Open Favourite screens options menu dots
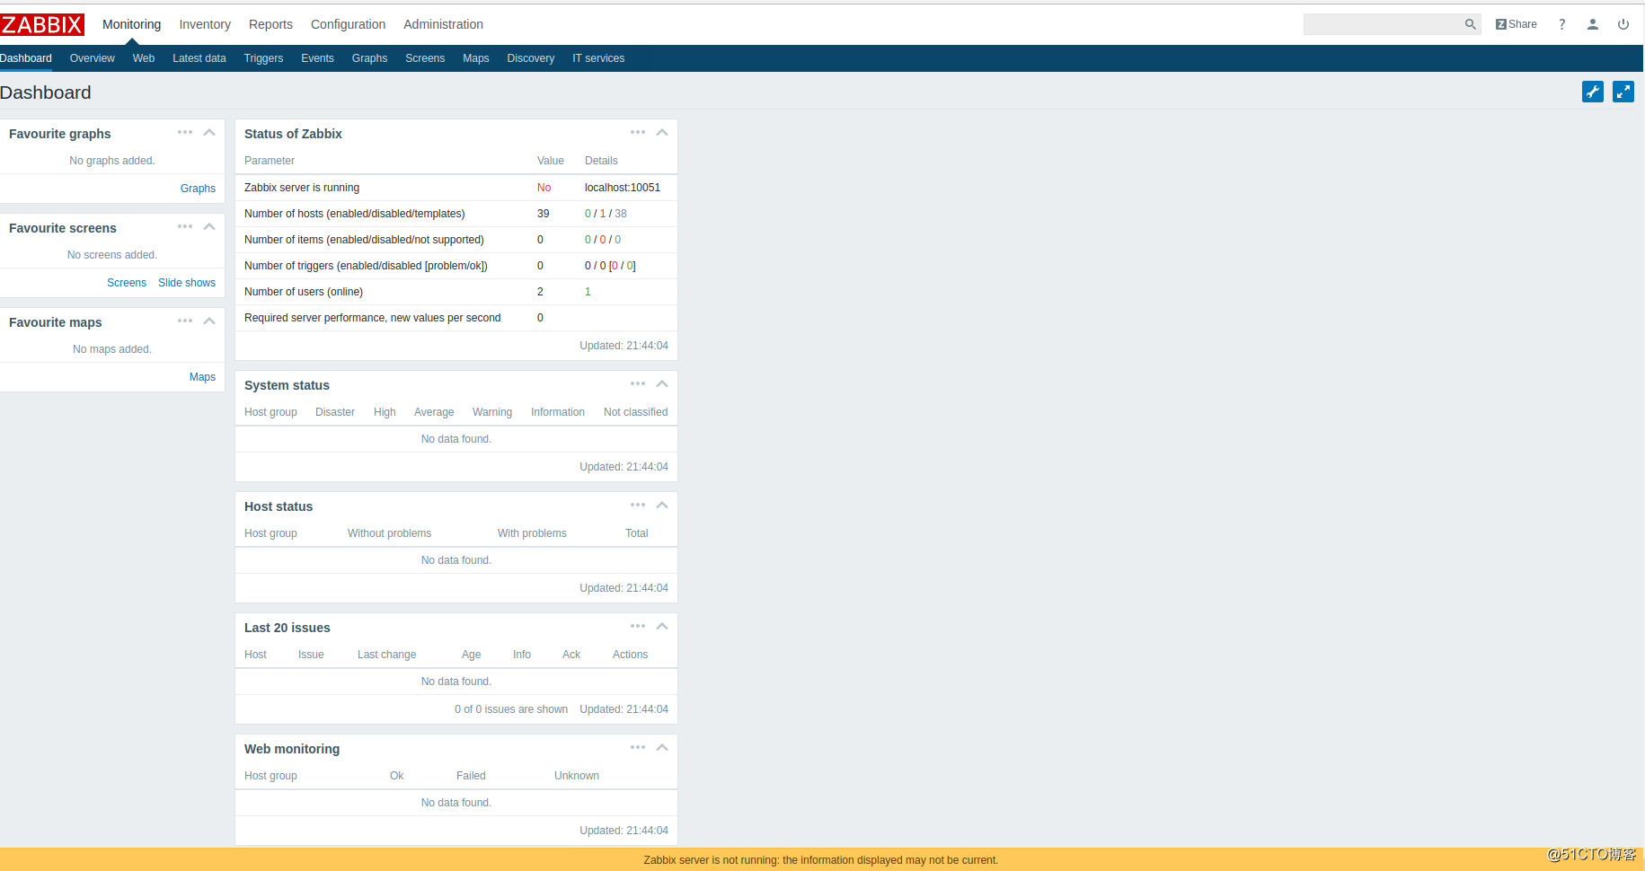 tap(185, 226)
